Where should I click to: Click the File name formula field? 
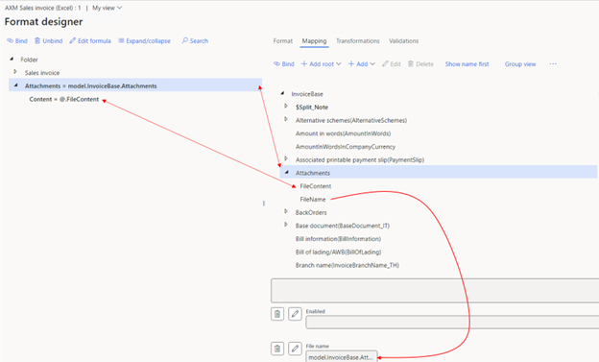pyautogui.click(x=342, y=356)
